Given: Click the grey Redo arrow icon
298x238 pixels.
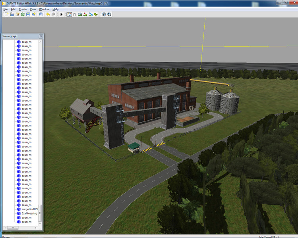Looking at the screenshot, I should coord(53,14).
